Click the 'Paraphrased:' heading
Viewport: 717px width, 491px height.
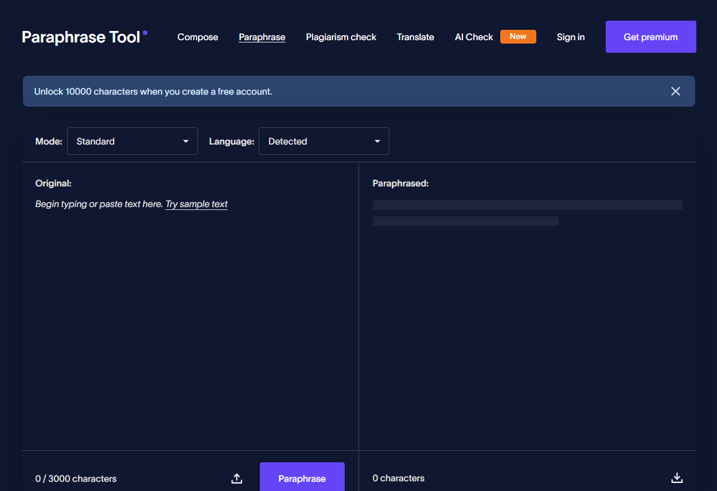tap(401, 184)
